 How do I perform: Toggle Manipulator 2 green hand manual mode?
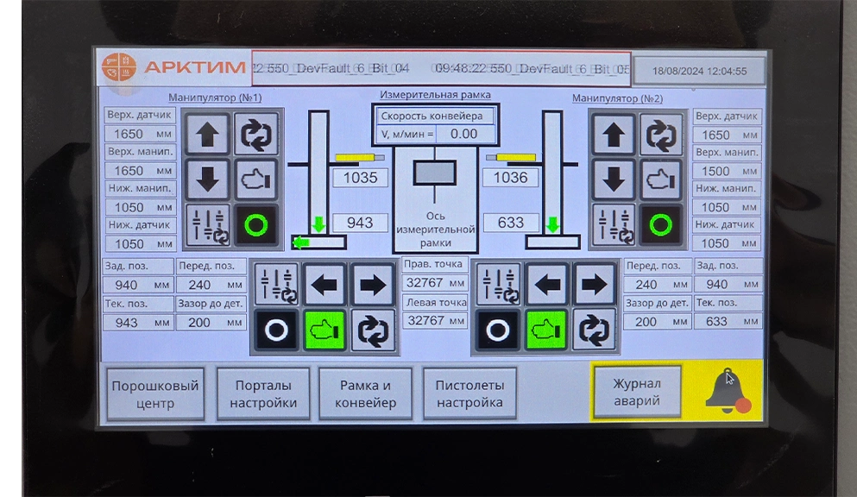coord(546,330)
